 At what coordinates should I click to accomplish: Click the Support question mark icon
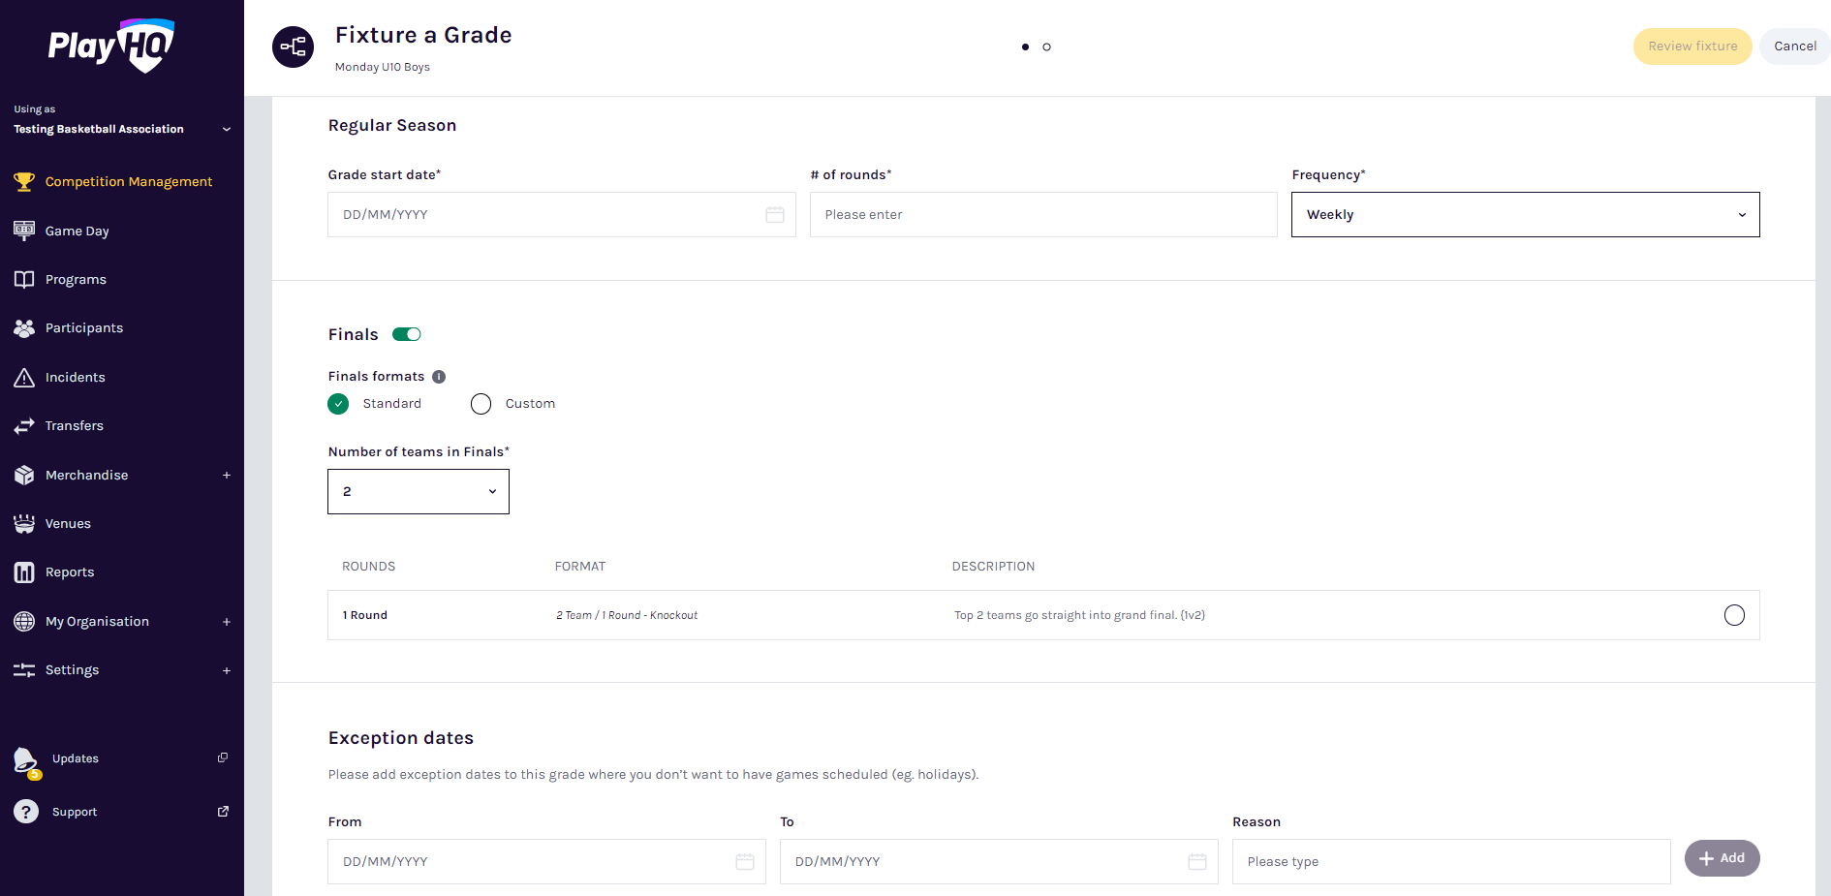pos(26,812)
